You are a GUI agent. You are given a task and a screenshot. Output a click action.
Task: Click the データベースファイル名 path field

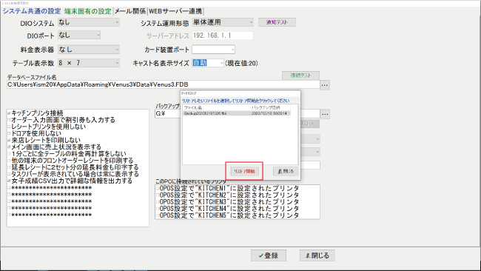point(164,84)
